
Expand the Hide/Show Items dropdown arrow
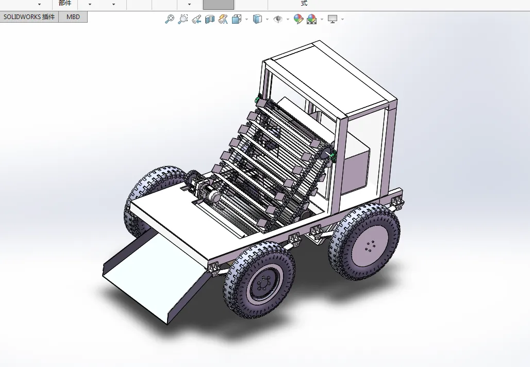tap(288, 19)
